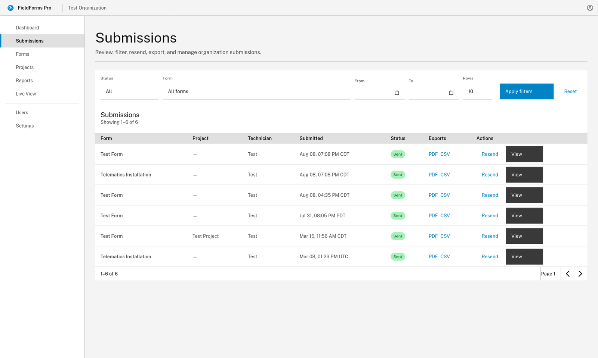Export PDF for the Mar 15 submission

[433, 236]
